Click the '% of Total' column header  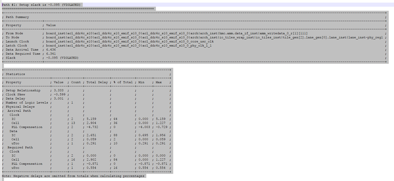[122, 82]
